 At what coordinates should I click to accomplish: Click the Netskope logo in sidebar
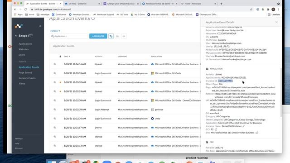19,26
